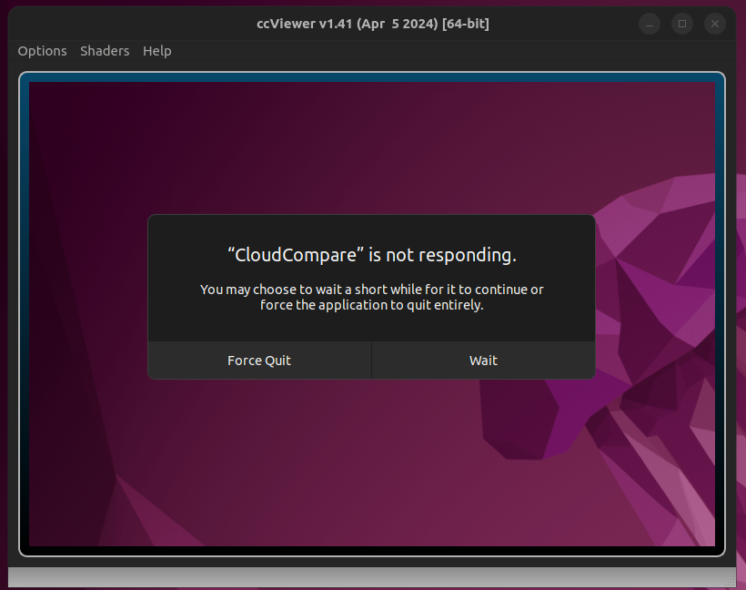Click the divider between Force Quit and Wait

pyautogui.click(x=371, y=361)
